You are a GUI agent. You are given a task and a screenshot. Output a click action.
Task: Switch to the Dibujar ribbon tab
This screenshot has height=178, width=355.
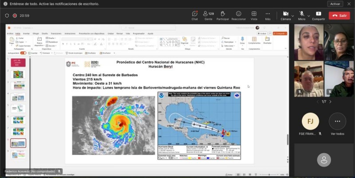[x=36, y=34]
